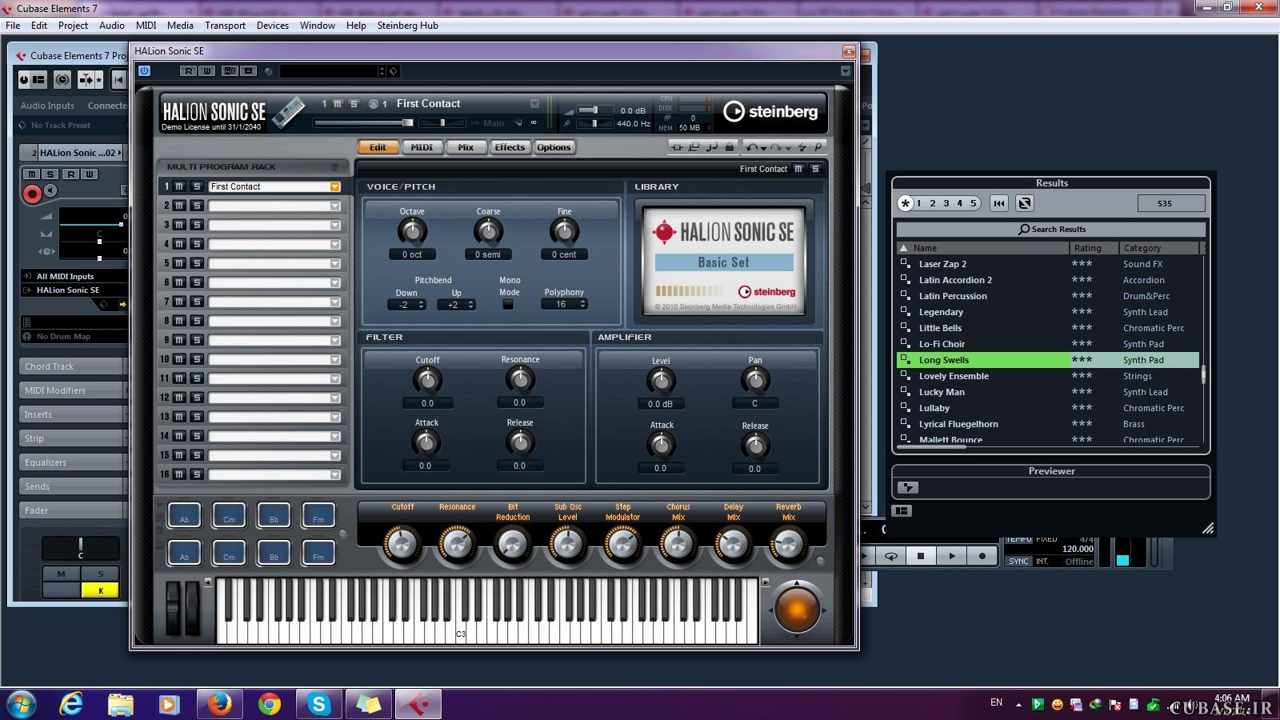Mute slot 1 First Contact in program rack
This screenshot has height=720, width=1280.
pos(180,186)
